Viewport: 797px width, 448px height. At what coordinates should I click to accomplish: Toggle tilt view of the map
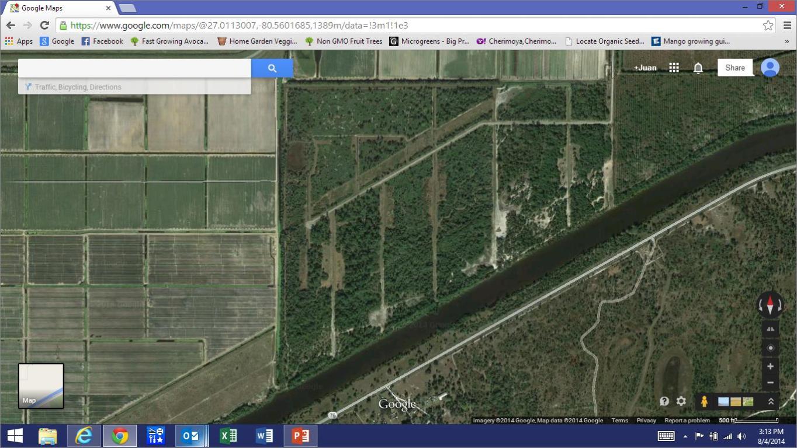click(x=770, y=330)
